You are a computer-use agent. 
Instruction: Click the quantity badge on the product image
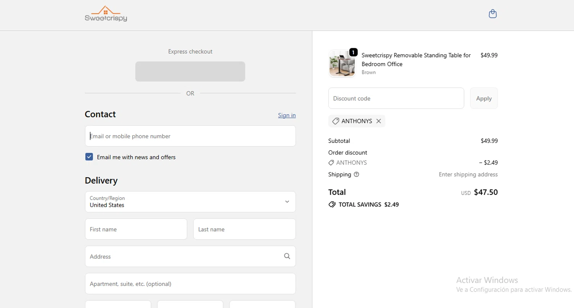pos(353,52)
